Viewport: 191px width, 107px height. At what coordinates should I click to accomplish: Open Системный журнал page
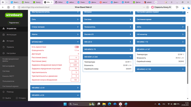10,86
